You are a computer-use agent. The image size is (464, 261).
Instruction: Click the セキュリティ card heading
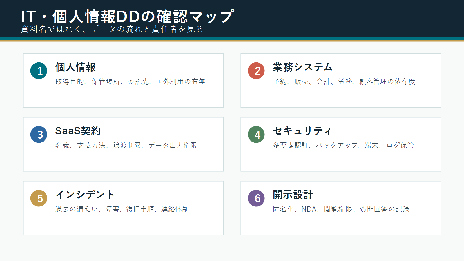pos(302,131)
